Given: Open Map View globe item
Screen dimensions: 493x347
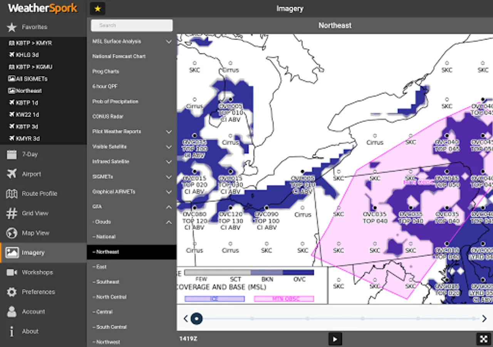Looking at the screenshot, I should [35, 233].
